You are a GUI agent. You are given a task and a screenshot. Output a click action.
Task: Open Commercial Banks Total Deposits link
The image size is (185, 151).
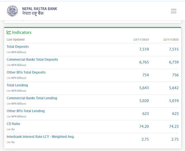[x=32, y=60]
